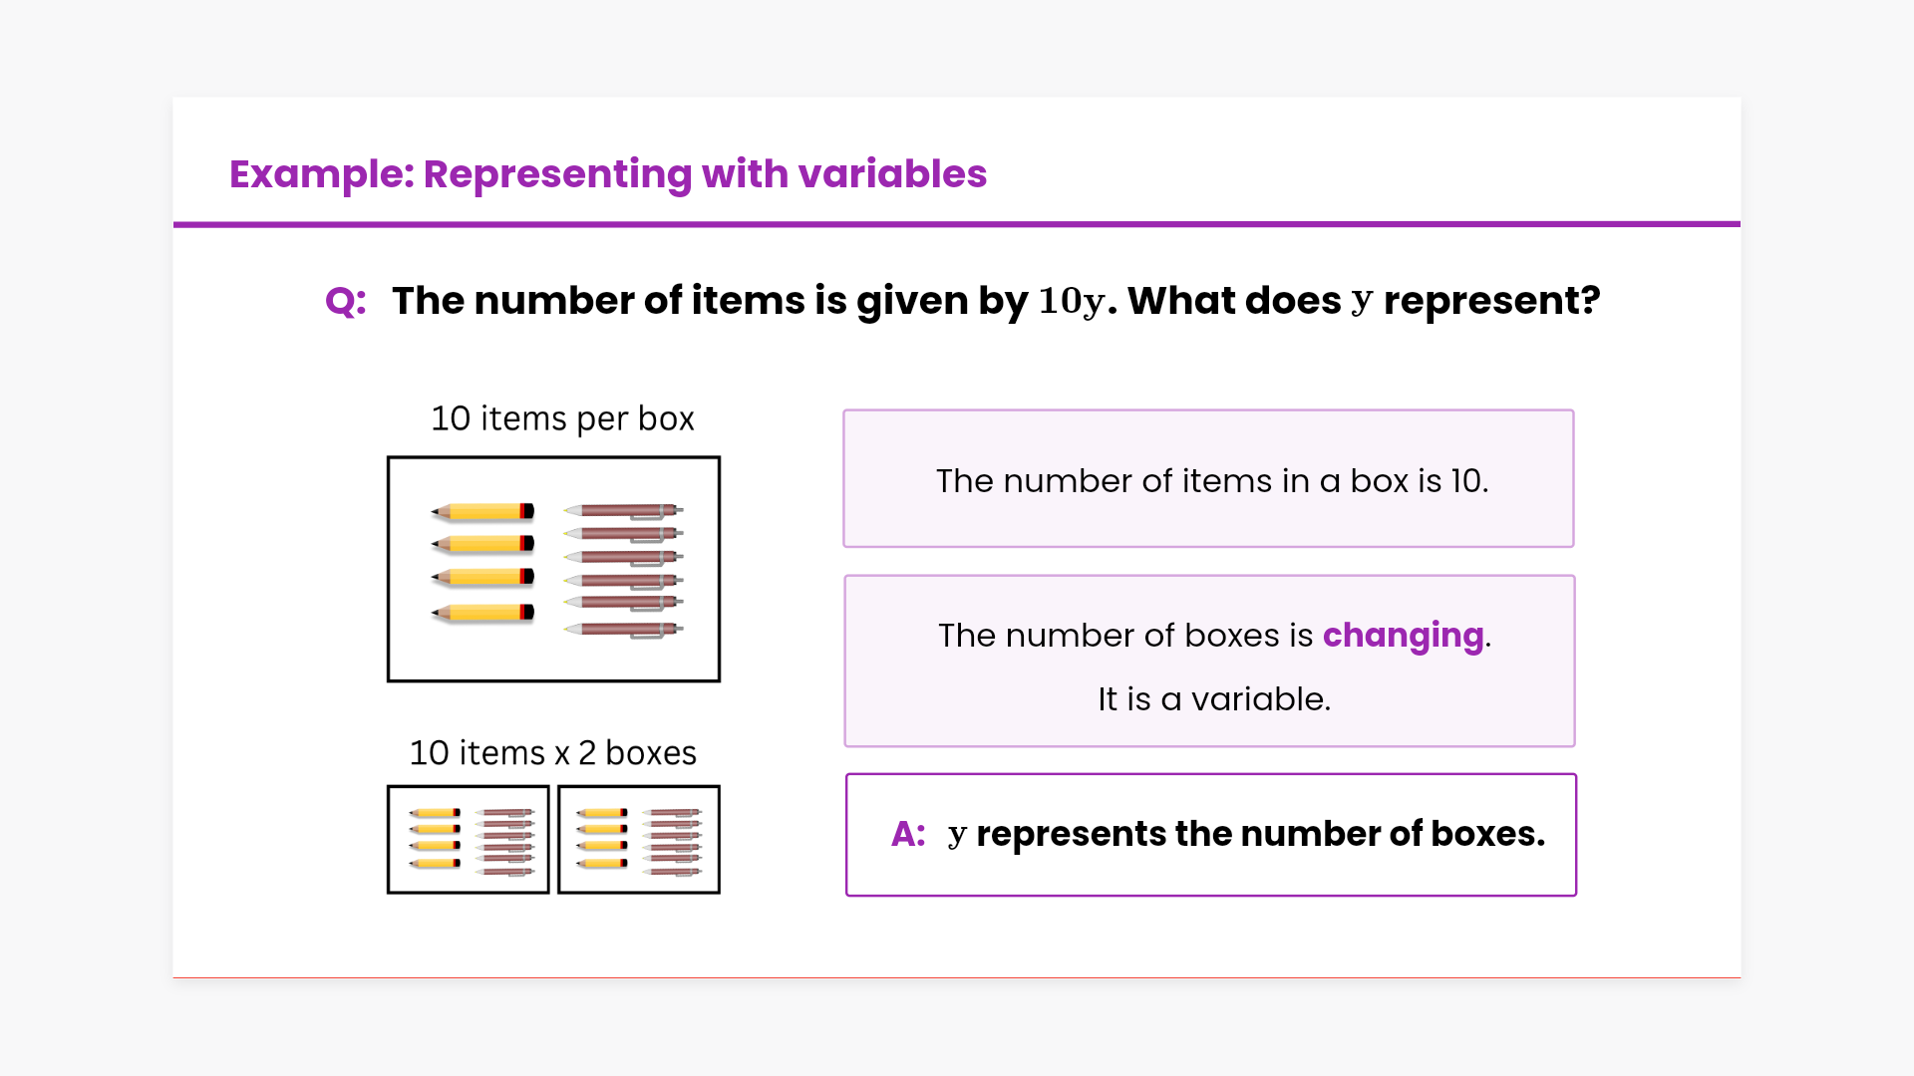
Task: Click the top yellow pencil in large box
Action: pos(483,512)
